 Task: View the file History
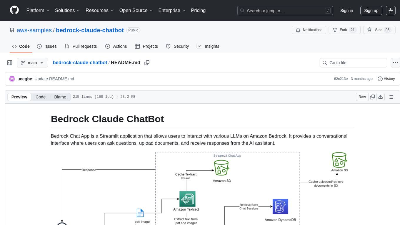click(x=386, y=79)
